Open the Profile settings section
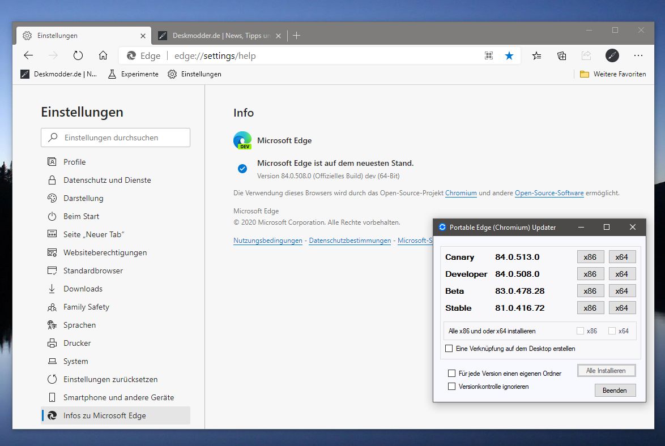Image resolution: width=665 pixels, height=446 pixels. click(x=116, y=162)
